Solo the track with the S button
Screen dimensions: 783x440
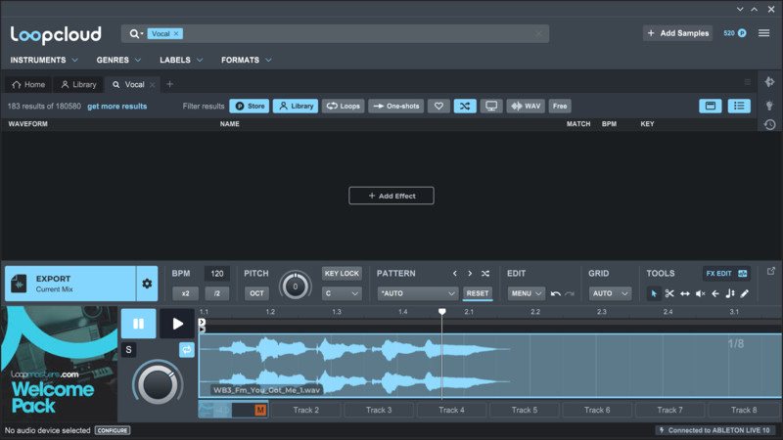point(129,350)
